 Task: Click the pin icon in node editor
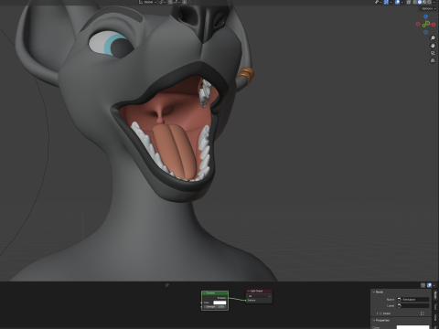167,285
